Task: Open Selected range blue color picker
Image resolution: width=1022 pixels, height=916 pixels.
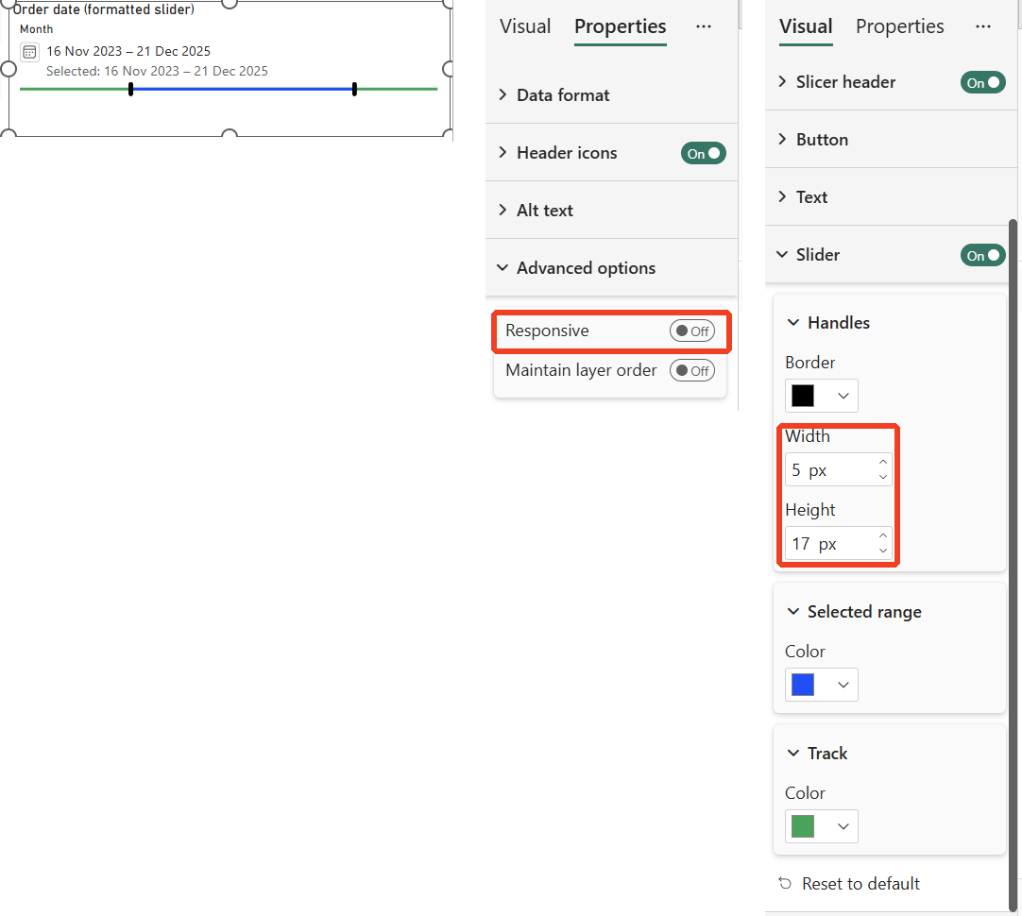Action: coord(821,685)
